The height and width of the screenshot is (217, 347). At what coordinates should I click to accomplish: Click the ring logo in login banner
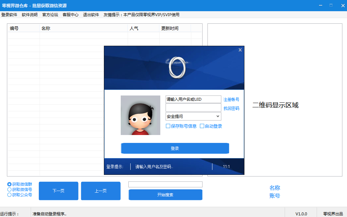pos(177,68)
